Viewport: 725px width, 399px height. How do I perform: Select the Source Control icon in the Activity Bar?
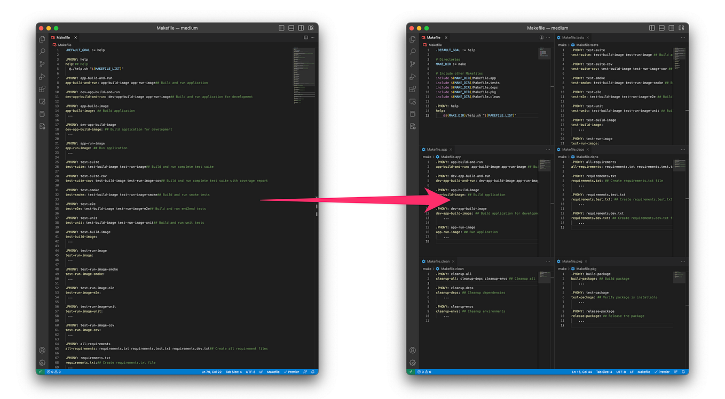42,64
